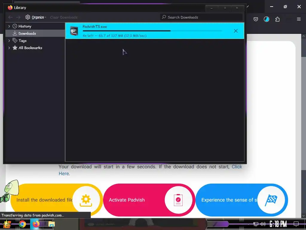Open Google Chrome from the taskbar
306x230 pixels.
click(22, 224)
